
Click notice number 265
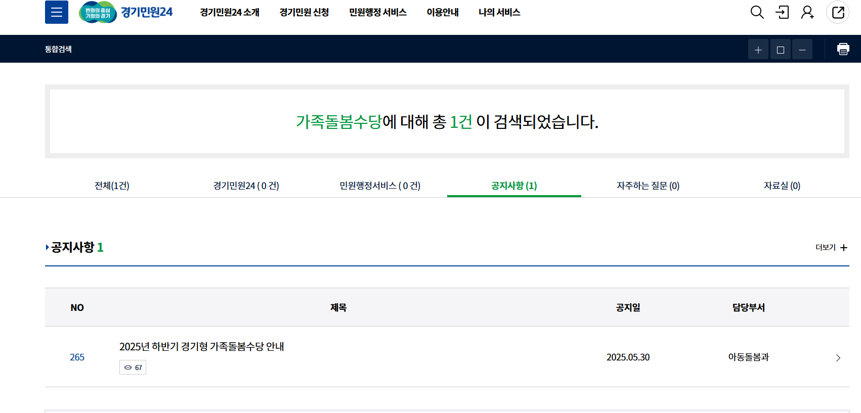(x=77, y=357)
